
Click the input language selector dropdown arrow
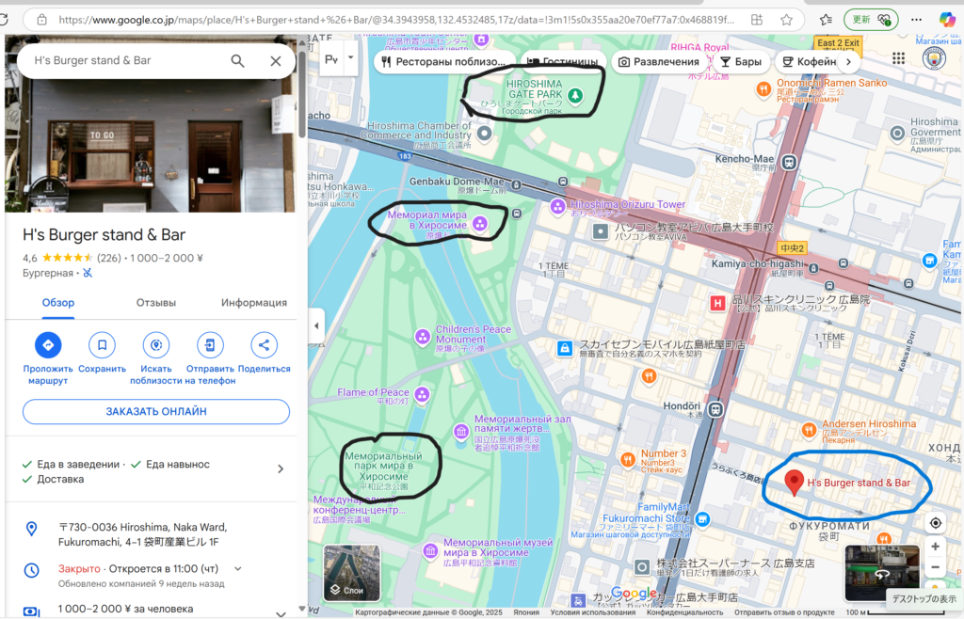click(x=351, y=57)
